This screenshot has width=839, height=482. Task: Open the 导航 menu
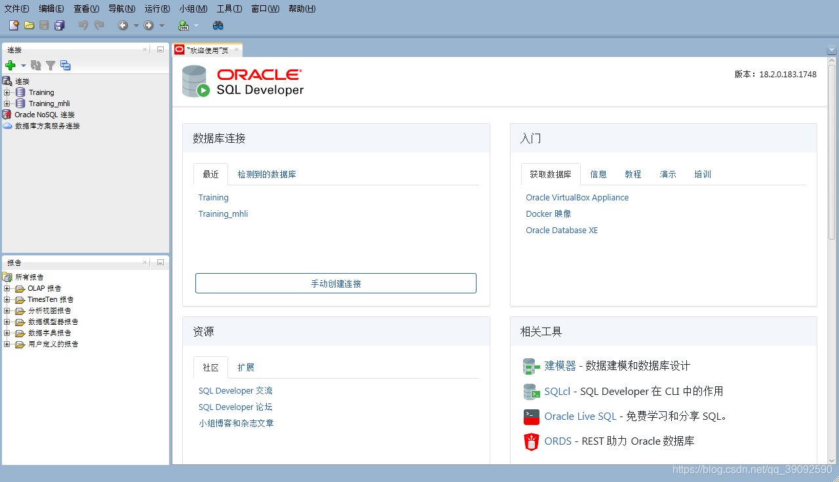tap(121, 9)
